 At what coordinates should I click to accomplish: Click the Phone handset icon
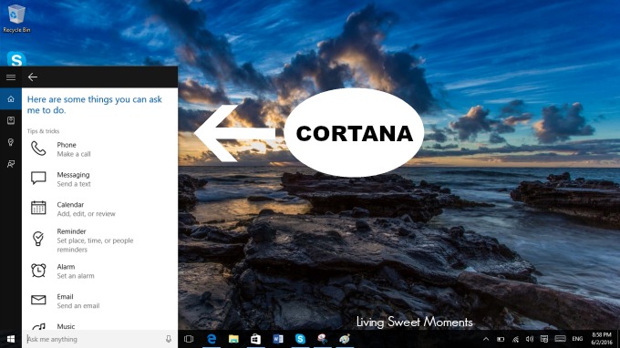pos(38,148)
